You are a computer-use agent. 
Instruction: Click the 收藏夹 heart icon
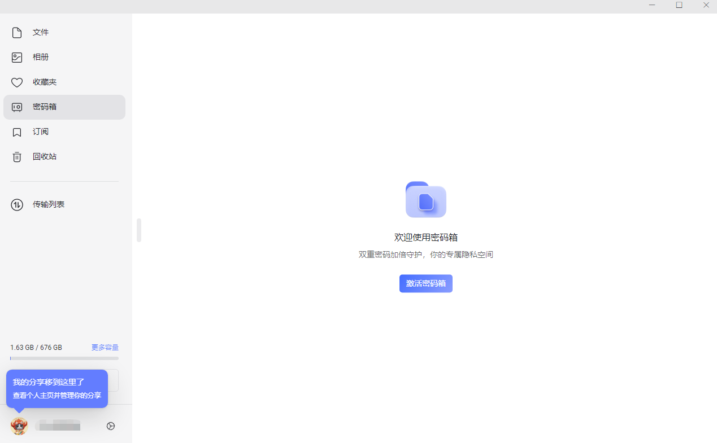(17, 82)
